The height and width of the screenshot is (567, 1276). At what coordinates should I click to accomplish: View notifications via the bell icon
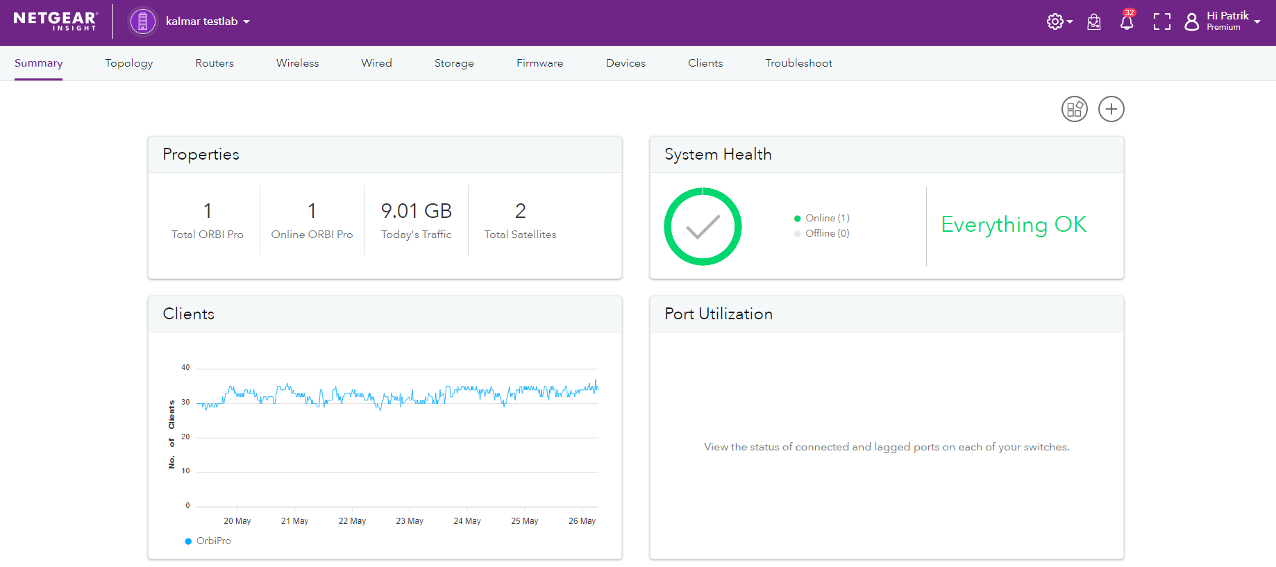coord(1127,22)
